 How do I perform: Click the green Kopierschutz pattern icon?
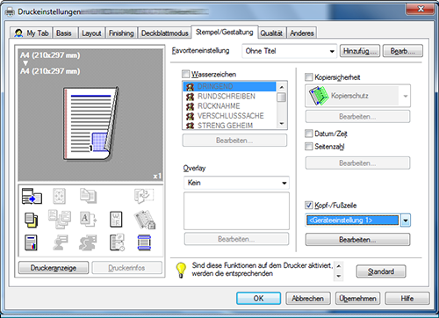319,96
